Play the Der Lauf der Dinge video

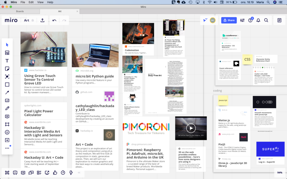pyautogui.click(x=191, y=128)
